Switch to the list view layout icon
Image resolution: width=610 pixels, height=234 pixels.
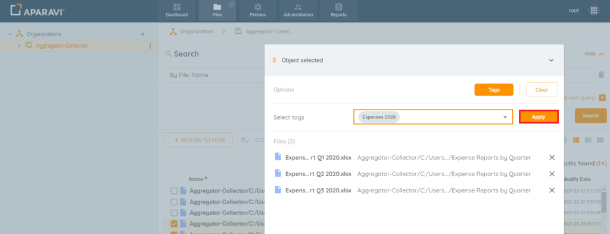pyautogui.click(x=576, y=140)
